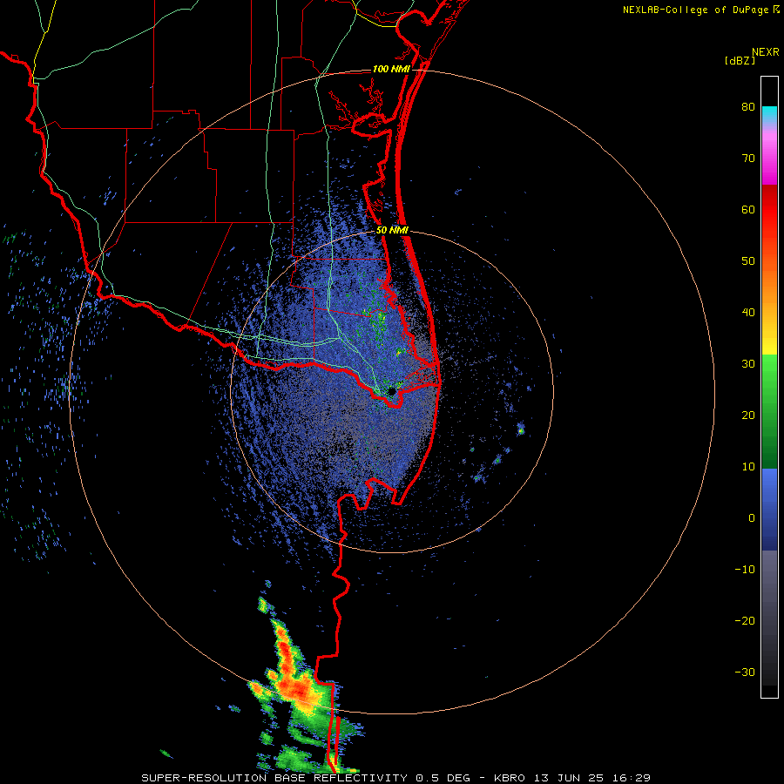
Task: Click the 20 dBZ scale value
Action: (x=748, y=416)
